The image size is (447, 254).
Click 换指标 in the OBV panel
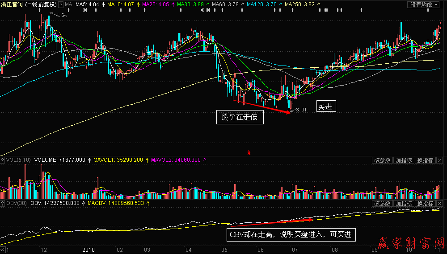[425, 203]
